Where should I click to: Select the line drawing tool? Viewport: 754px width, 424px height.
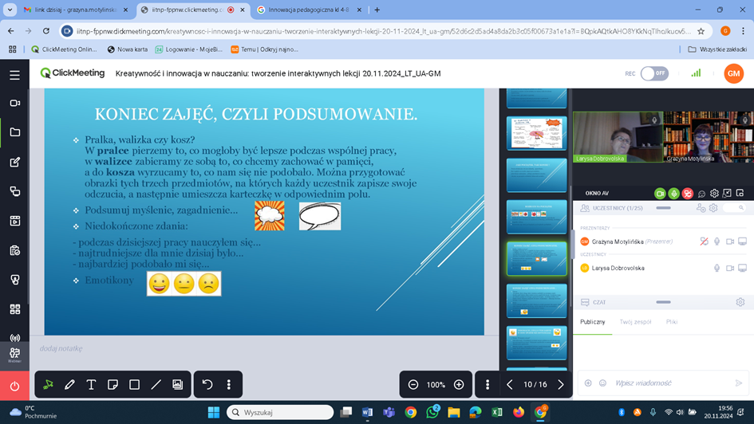coord(156,384)
